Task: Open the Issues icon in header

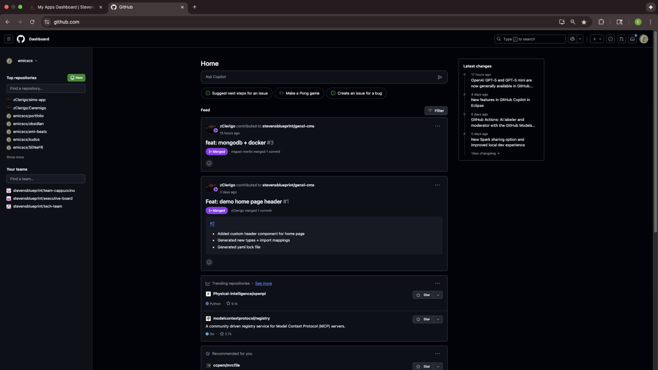Action: [611, 39]
